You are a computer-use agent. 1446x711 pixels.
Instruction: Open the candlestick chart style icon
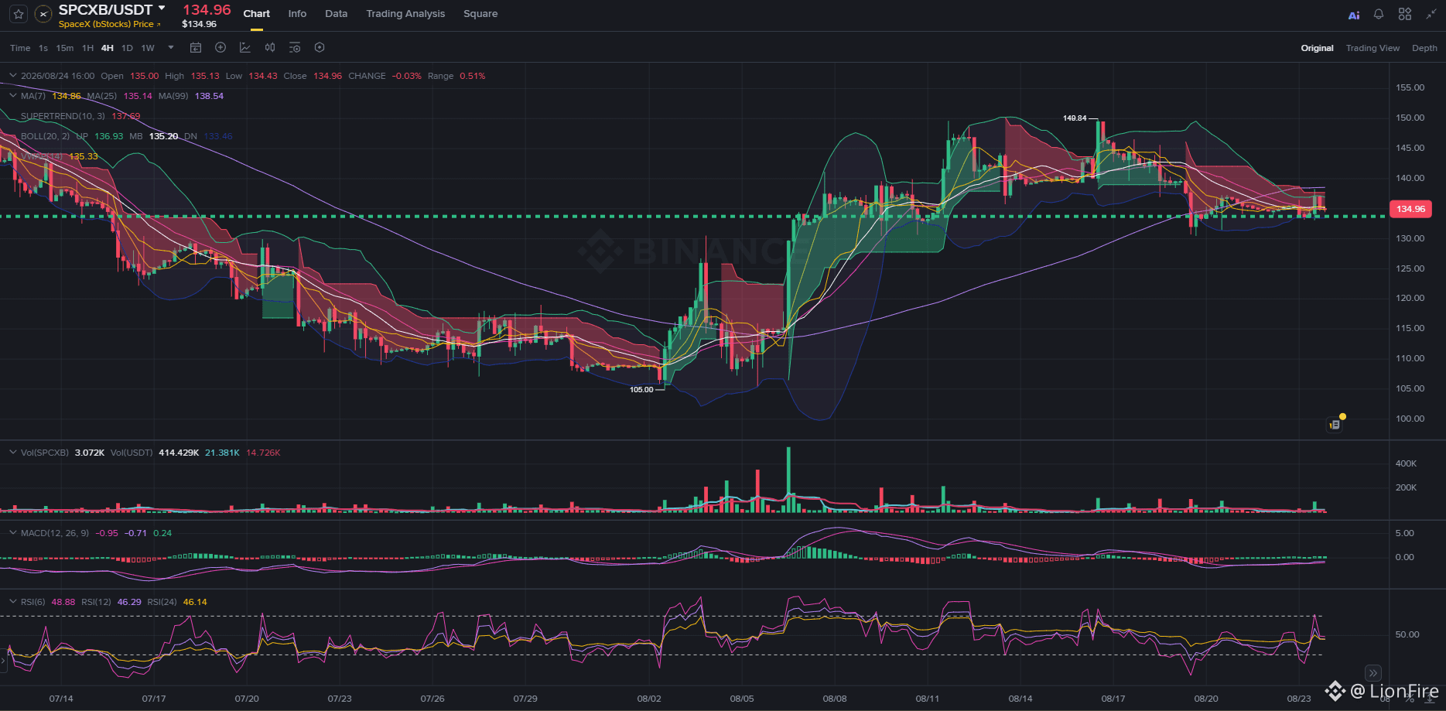point(270,48)
